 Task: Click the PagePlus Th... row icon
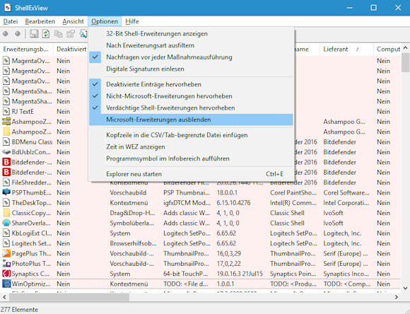click(x=6, y=253)
